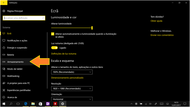Image resolution: width=190 pixels, height=107 pixels.
Task: Select the Bateria icon in sidebar
Action: tap(4, 55)
